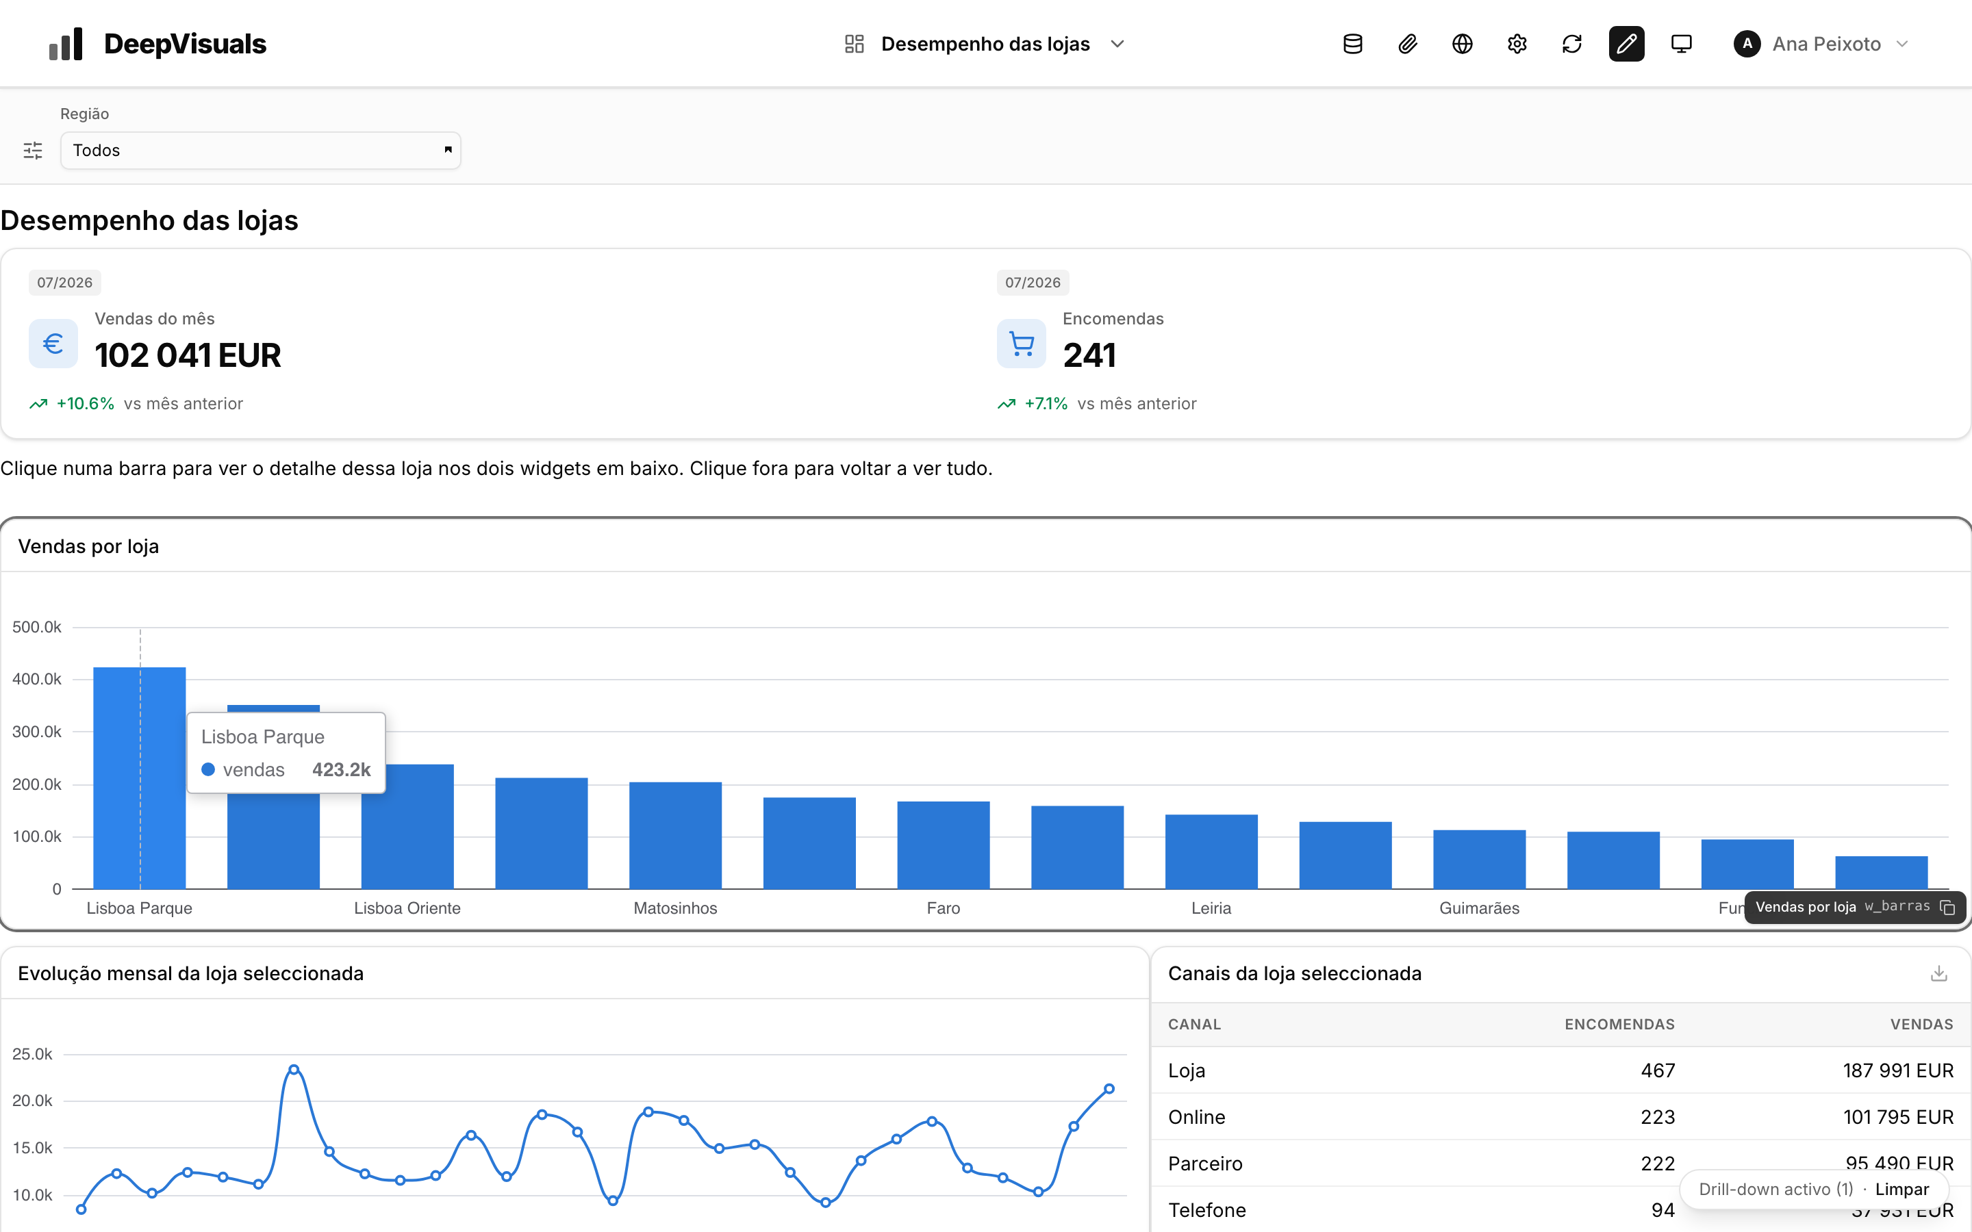
Task: Click the Drill-down activo (1) label
Action: coord(1775,1190)
